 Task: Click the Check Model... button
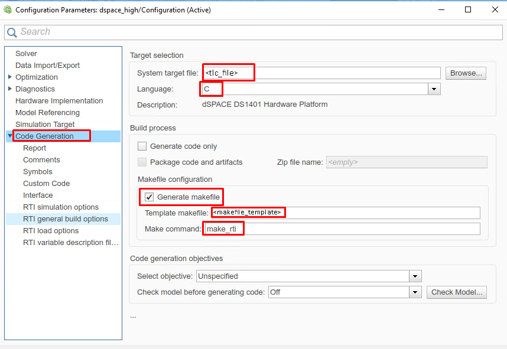click(456, 292)
